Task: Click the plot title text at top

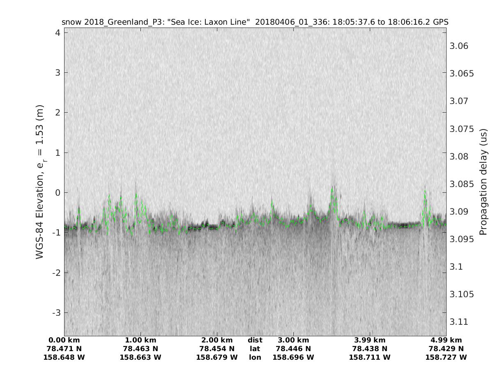Action: (x=255, y=22)
